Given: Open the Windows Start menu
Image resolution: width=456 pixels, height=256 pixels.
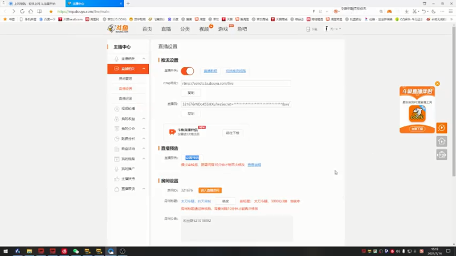Looking at the screenshot, I should (6, 251).
